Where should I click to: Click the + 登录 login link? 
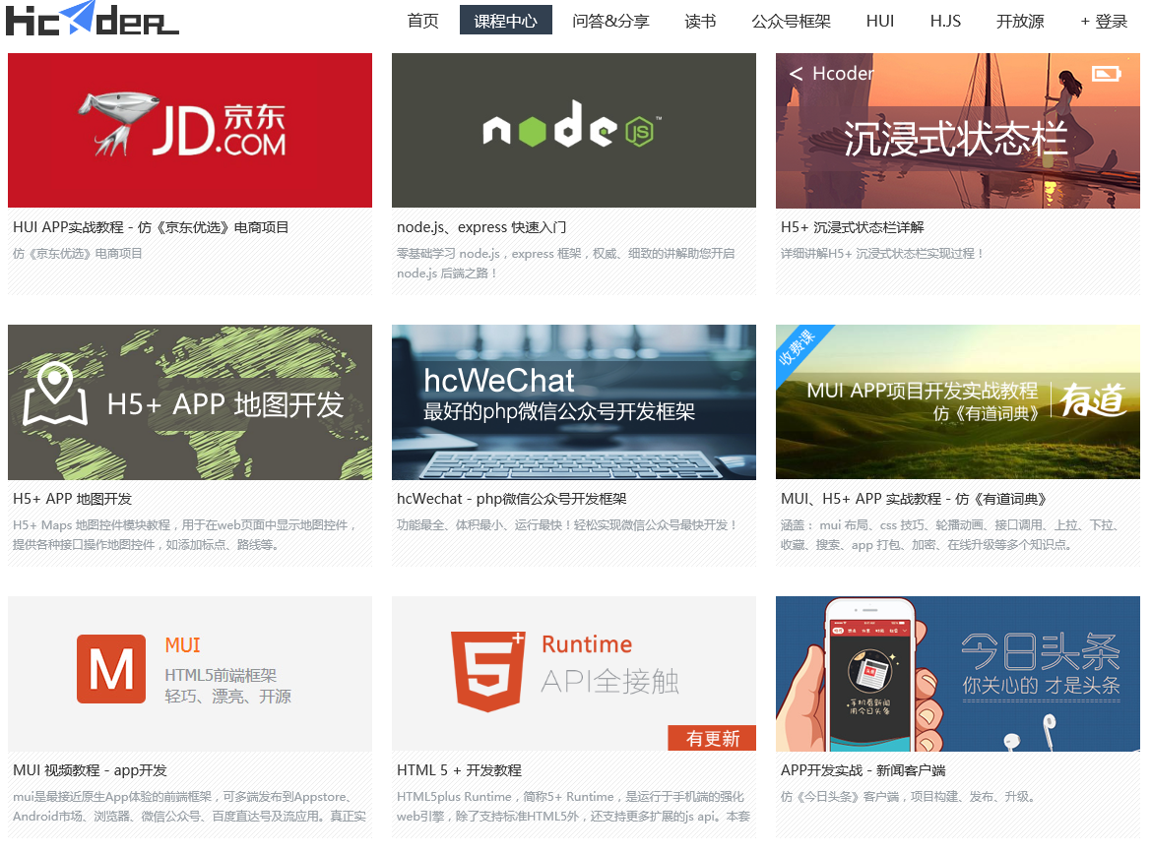point(1104,21)
